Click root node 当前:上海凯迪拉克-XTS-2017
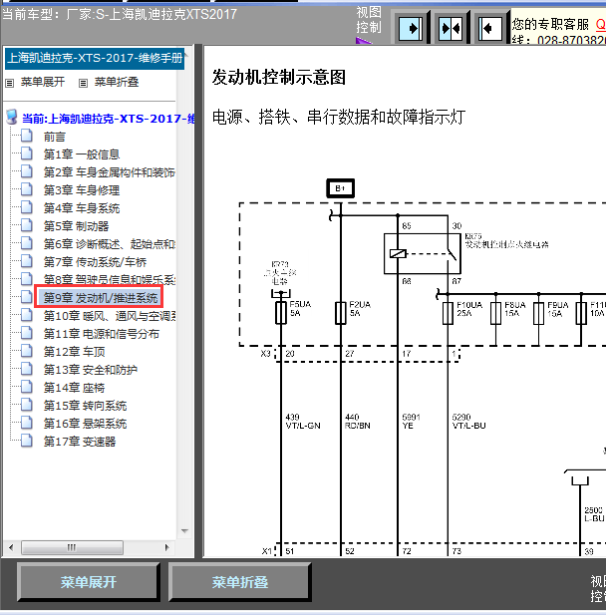 coord(108,119)
